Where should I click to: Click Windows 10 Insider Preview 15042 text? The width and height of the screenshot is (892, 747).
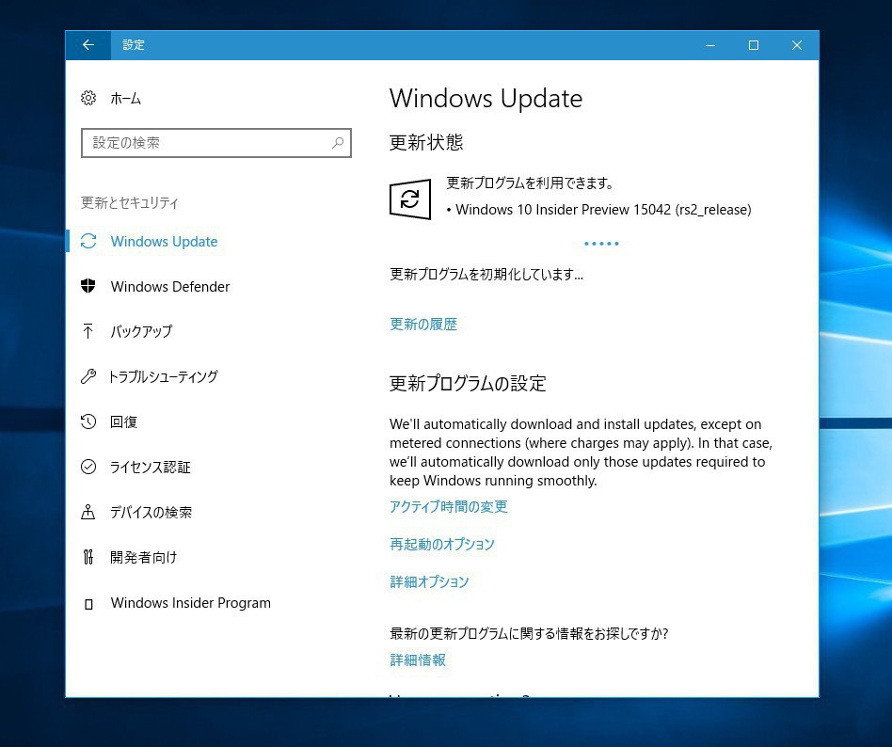pyautogui.click(x=603, y=210)
